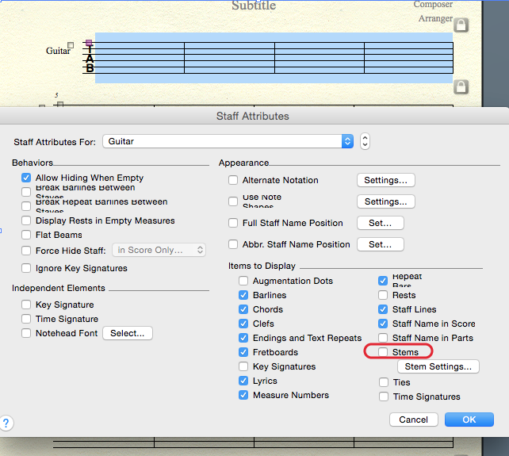Open Settings for Alternate Notation

tap(385, 180)
